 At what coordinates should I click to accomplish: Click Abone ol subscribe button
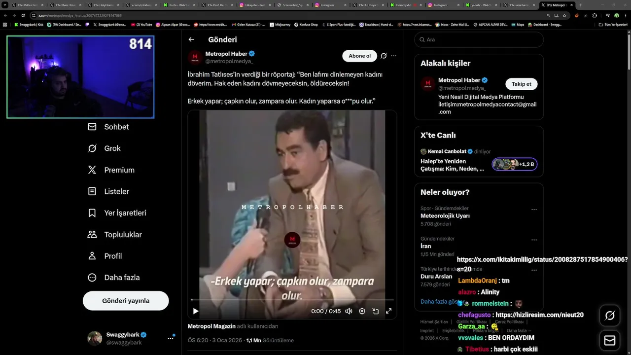click(359, 56)
